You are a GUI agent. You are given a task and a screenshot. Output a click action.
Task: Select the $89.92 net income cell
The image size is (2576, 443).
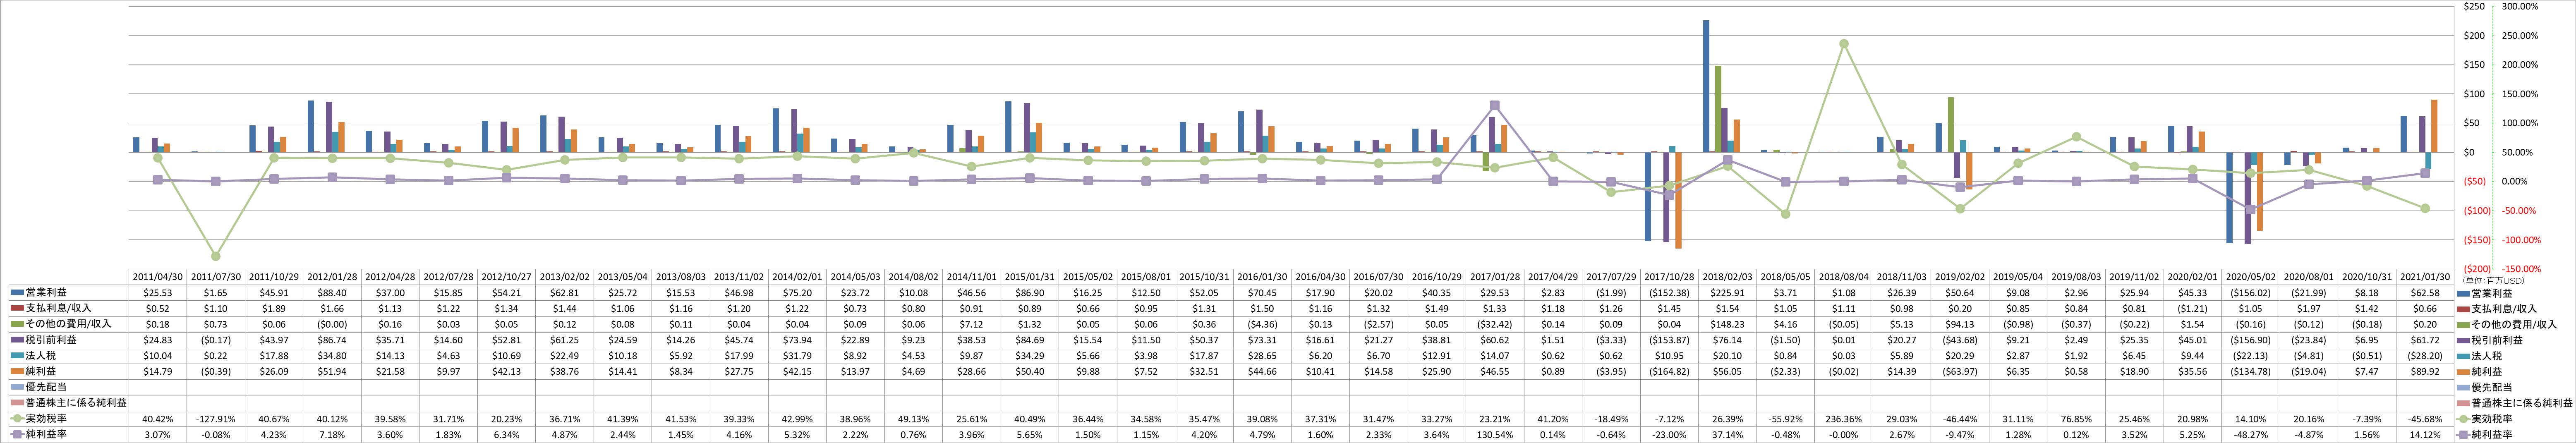[x=2426, y=371]
